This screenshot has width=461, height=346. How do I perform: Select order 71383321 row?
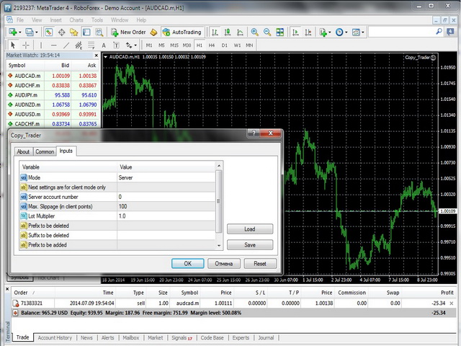tap(233, 303)
